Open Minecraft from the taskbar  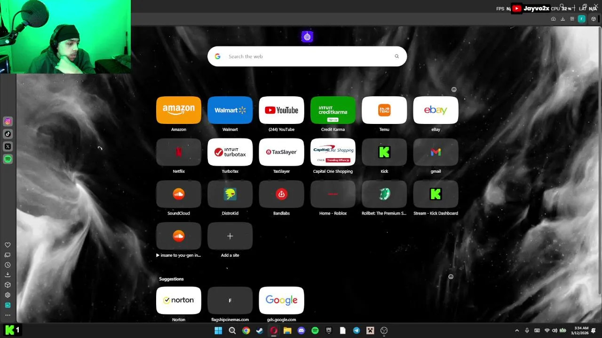tap(370, 330)
